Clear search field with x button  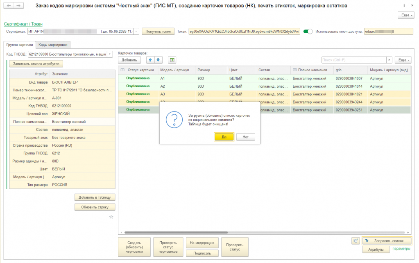click(x=389, y=60)
